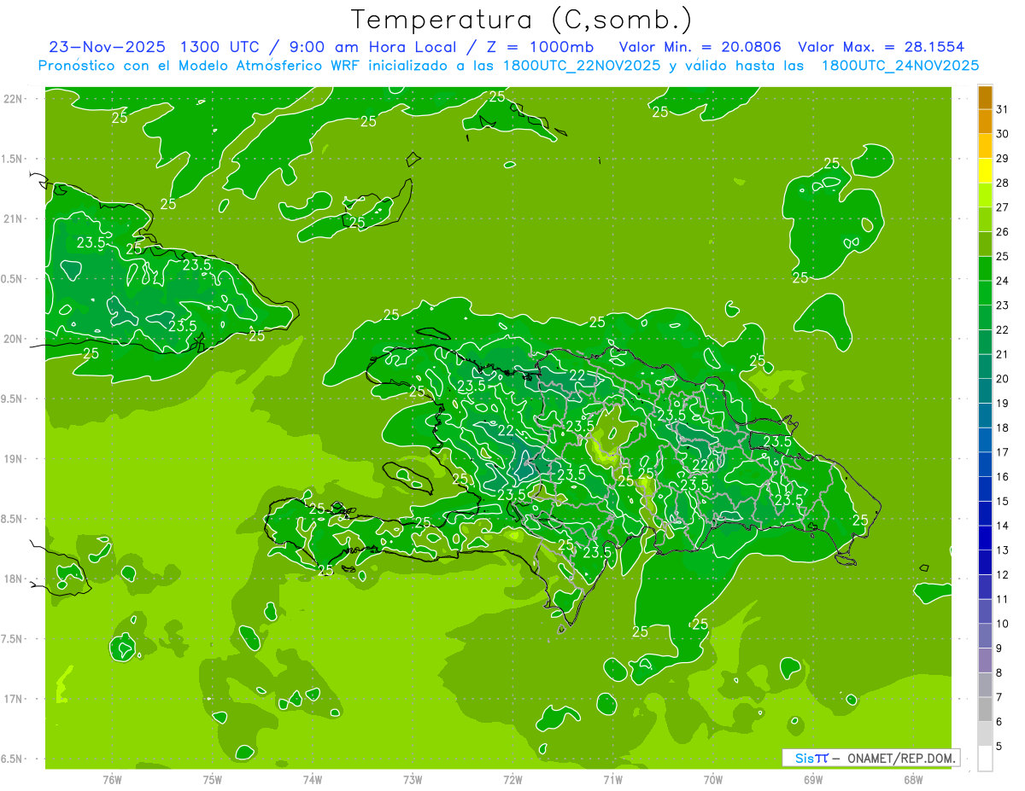
Task: Click colorbar label 21
Action: [1002, 354]
